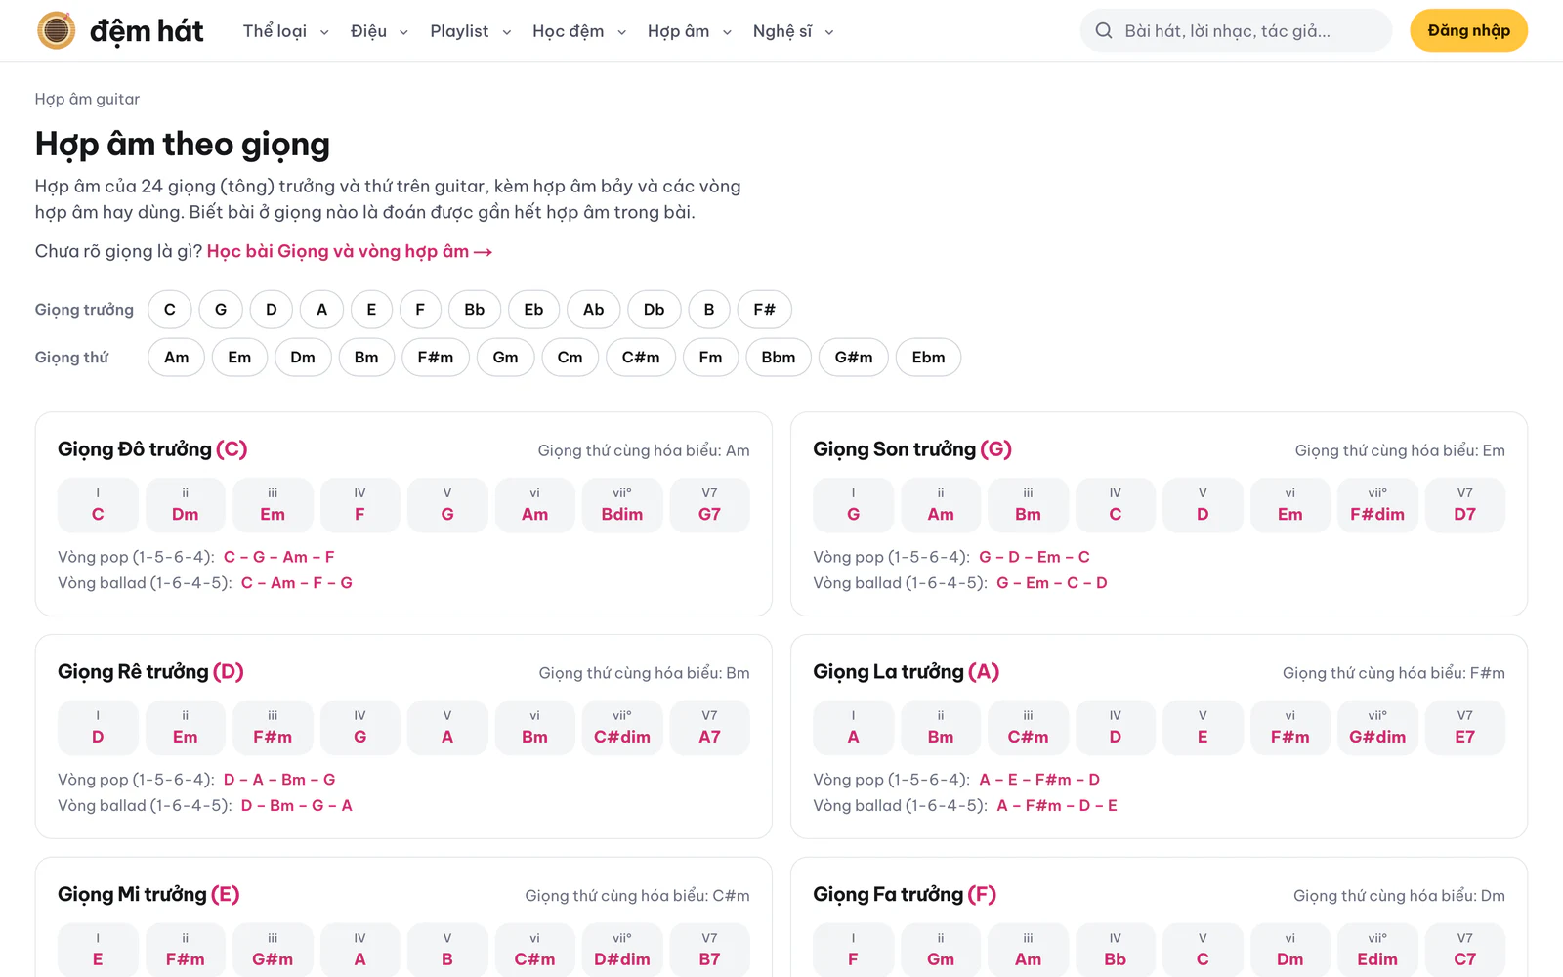Open the C#dim chord in Rê trưởng card
The image size is (1563, 977).
622,728
